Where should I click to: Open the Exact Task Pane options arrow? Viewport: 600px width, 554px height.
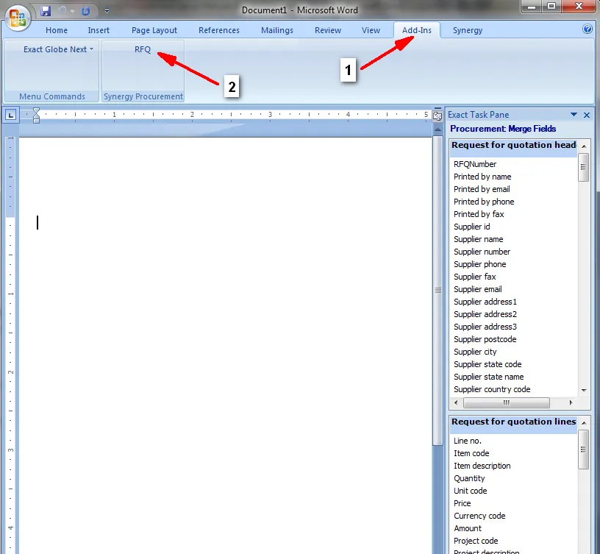[x=574, y=115]
